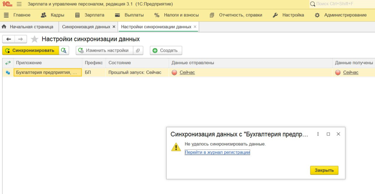The height and width of the screenshot is (194, 375).
Task: Click the Создать button
Action: click(x=166, y=50)
